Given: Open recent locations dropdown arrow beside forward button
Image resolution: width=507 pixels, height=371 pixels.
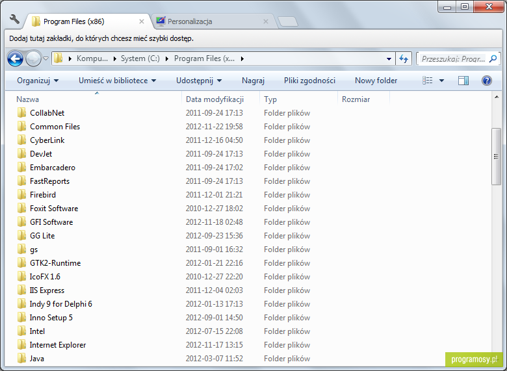Looking at the screenshot, I should coord(45,59).
